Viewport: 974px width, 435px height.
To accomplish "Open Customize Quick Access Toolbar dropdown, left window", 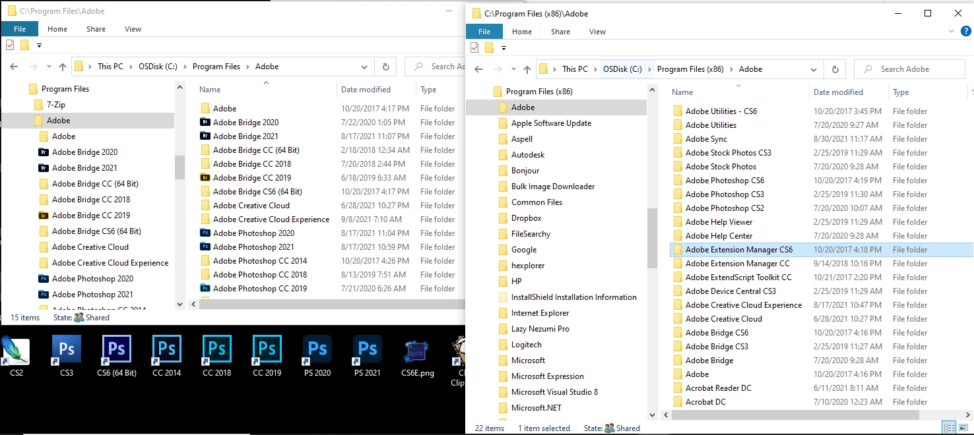I will pos(39,45).
